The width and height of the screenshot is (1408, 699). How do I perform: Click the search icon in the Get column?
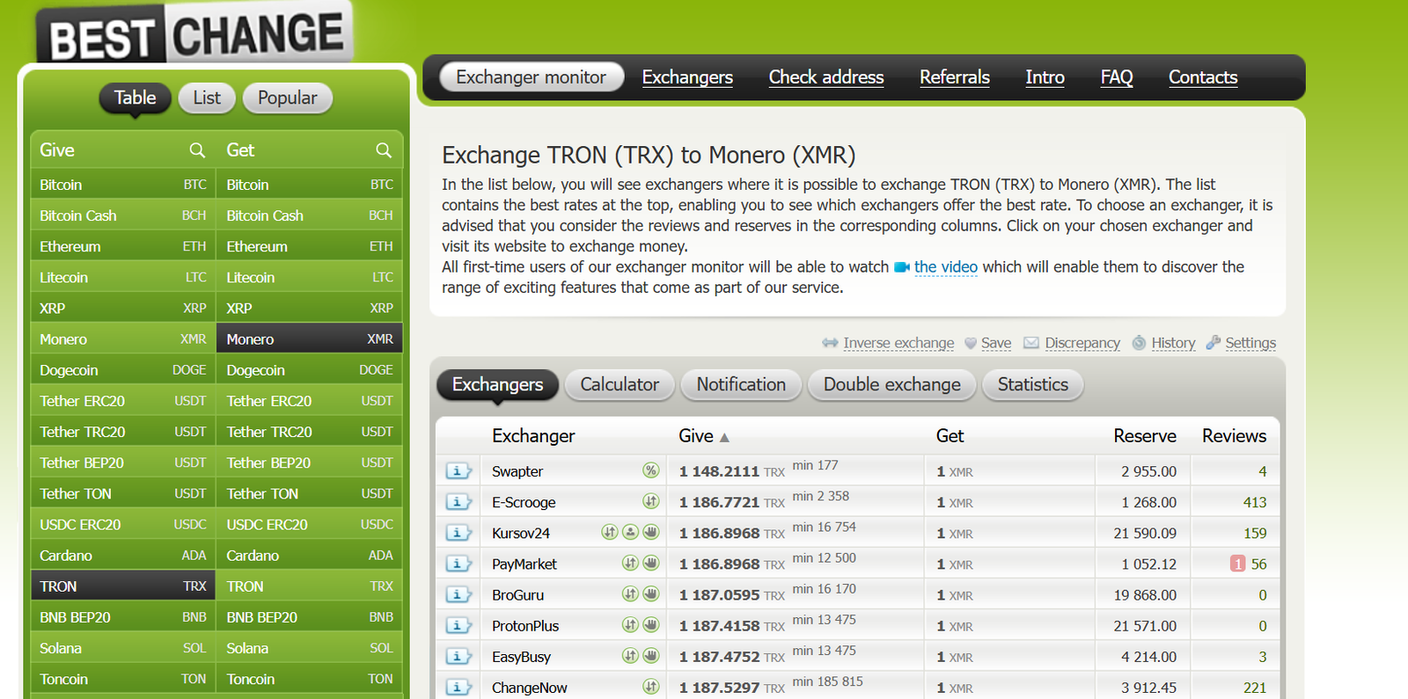point(384,150)
